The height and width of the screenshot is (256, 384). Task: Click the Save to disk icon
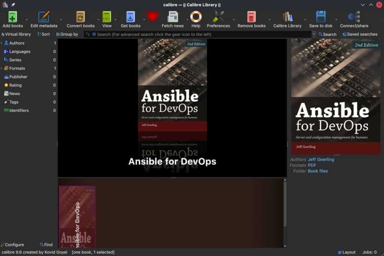[x=321, y=17]
